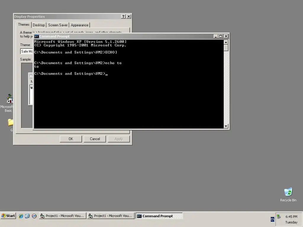Switch to the Appearance tab

click(x=79, y=25)
